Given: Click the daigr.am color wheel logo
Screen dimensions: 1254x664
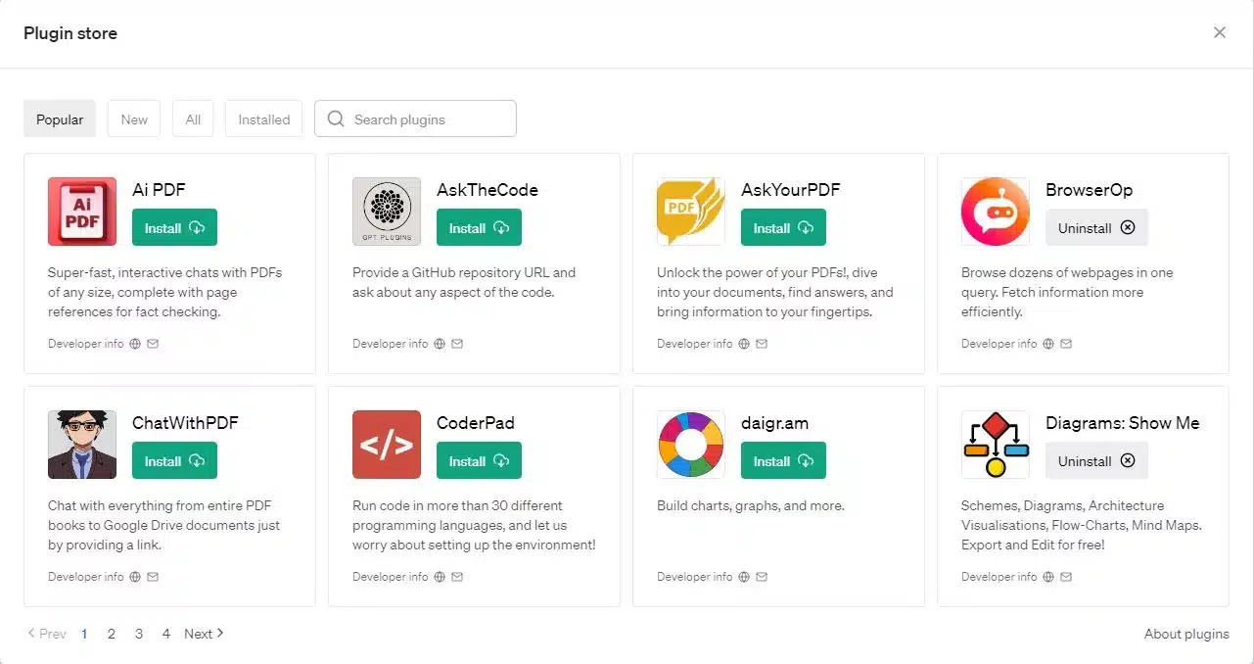Looking at the screenshot, I should (691, 445).
